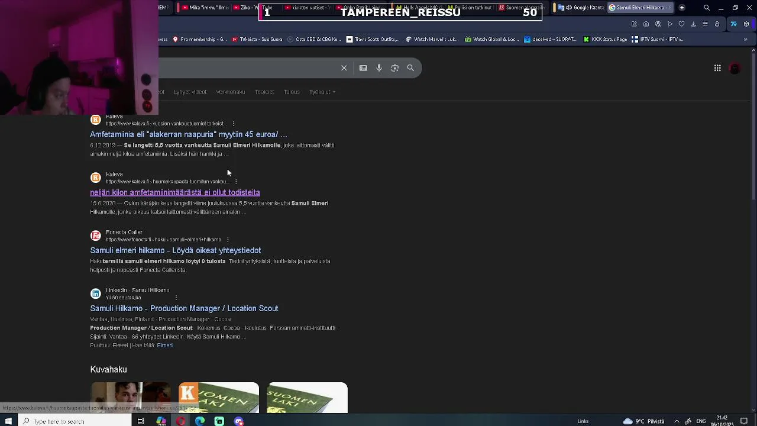The width and height of the screenshot is (757, 426).
Task: Click the browser tab search magnifier icon
Action: [706, 8]
